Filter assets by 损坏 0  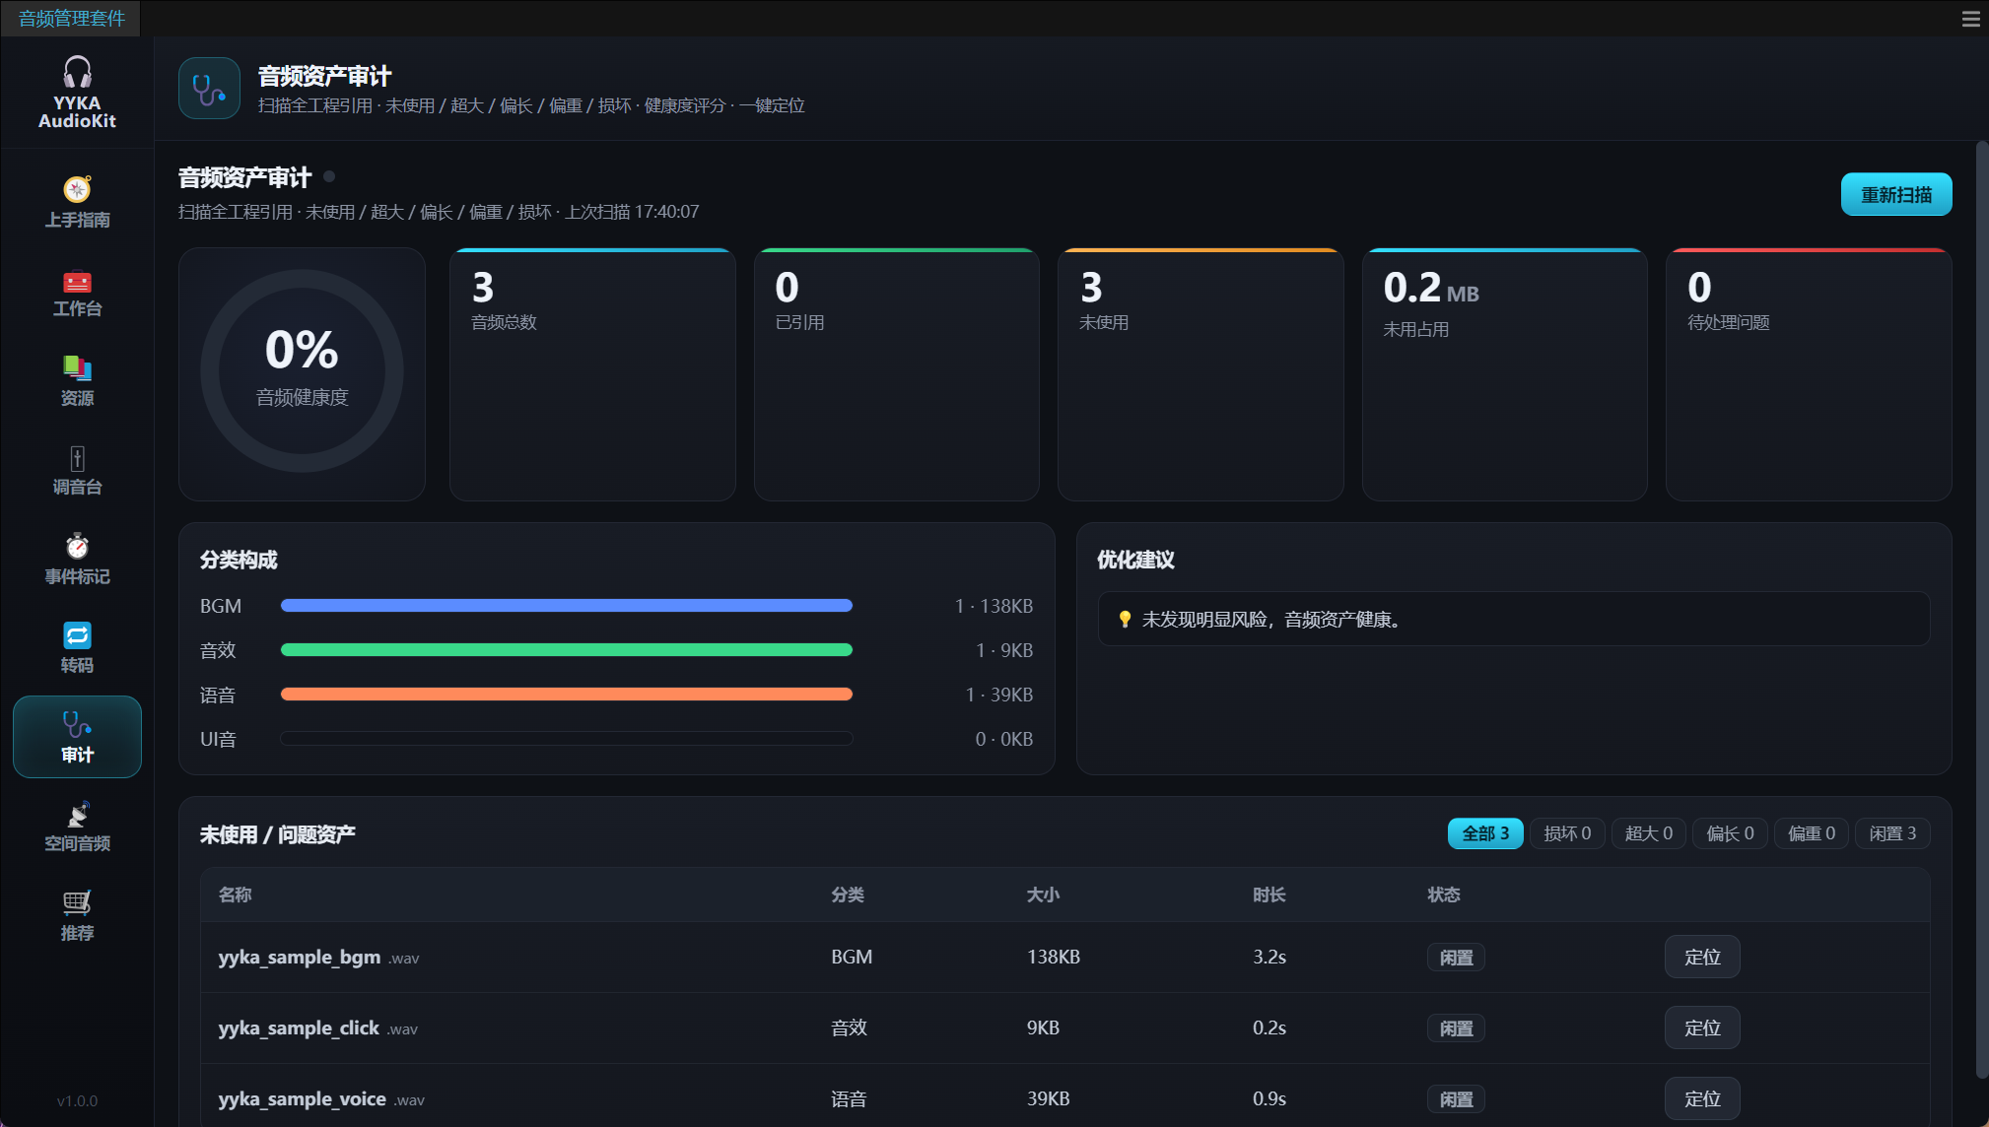pyautogui.click(x=1567, y=833)
